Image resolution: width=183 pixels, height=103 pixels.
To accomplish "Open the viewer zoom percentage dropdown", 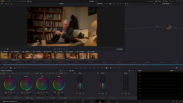I will 2,4.
